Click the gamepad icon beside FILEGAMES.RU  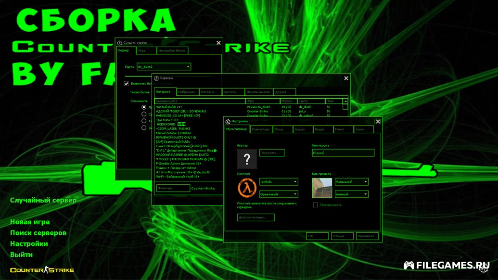point(409,265)
